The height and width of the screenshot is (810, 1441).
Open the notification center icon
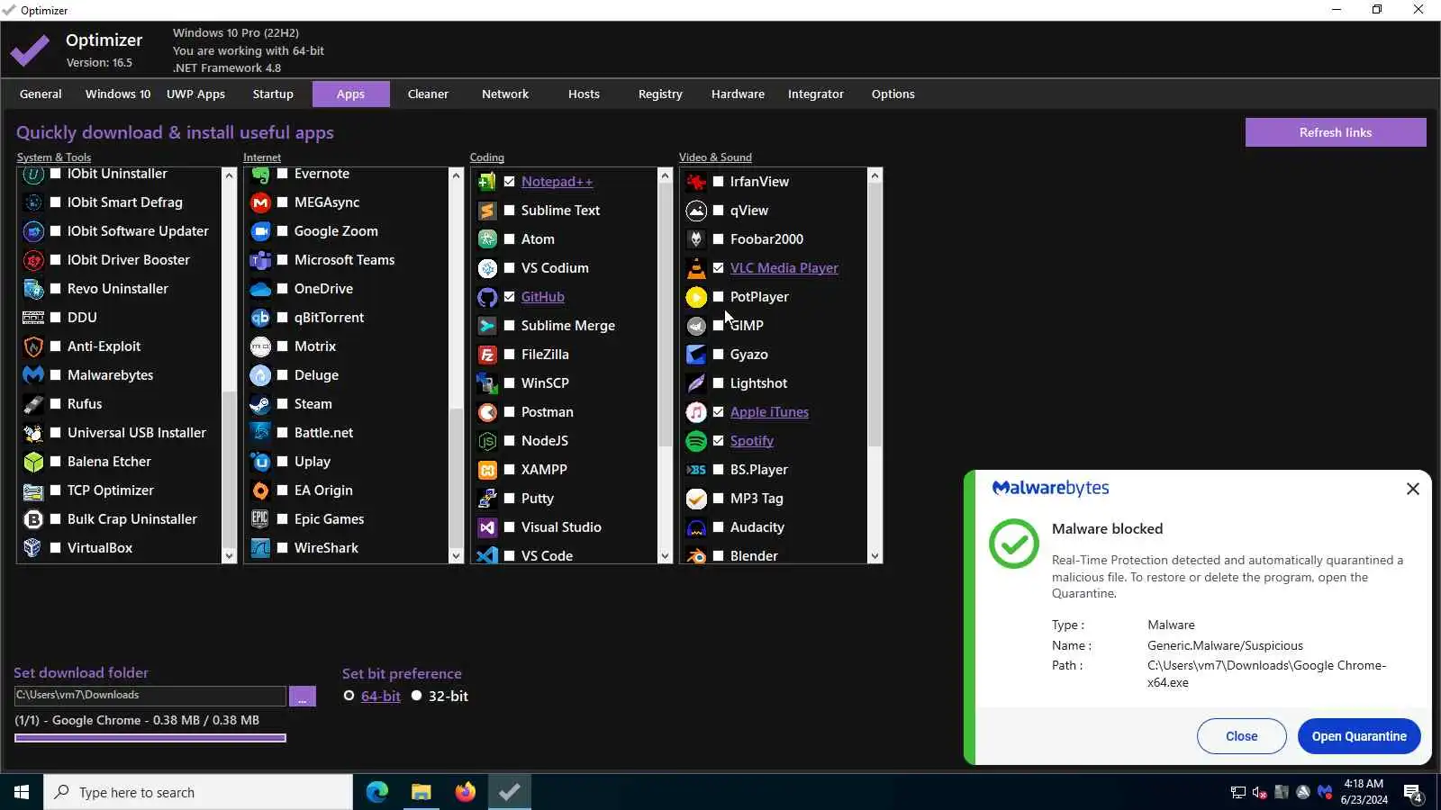[1413, 793]
